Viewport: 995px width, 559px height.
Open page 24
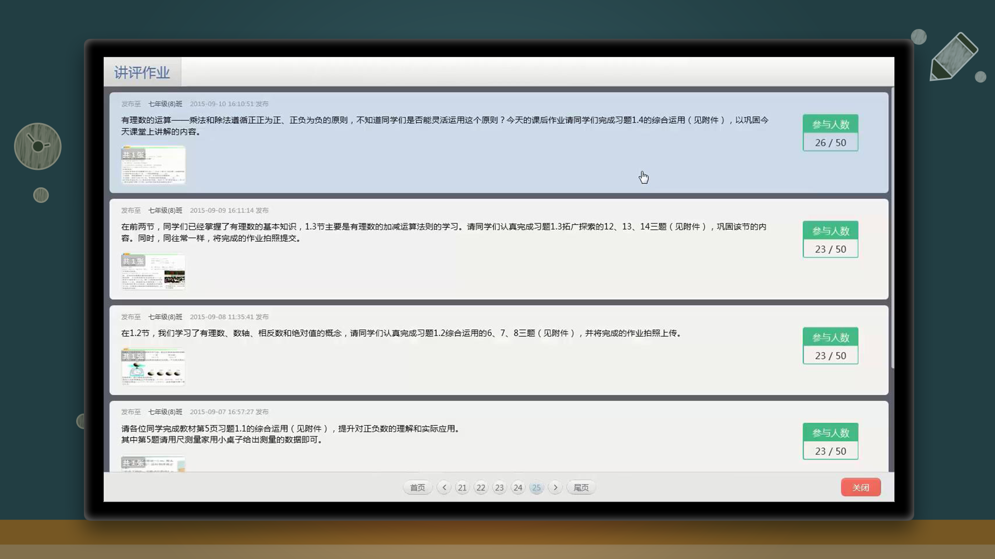point(518,488)
